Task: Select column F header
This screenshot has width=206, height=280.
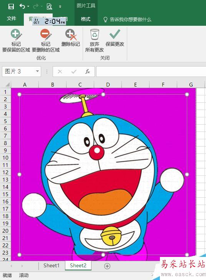Action: (163, 84)
